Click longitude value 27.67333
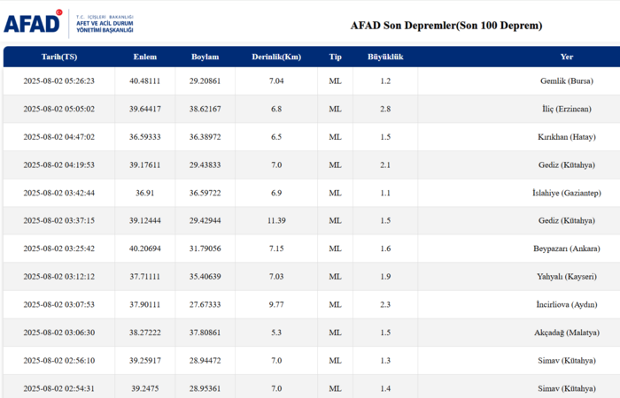This screenshot has width=620, height=398. (205, 305)
